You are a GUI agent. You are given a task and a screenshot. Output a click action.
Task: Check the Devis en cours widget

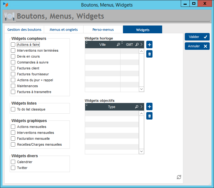click(x=13, y=57)
